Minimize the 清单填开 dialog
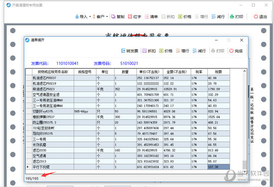 pyautogui.click(x=216, y=40)
